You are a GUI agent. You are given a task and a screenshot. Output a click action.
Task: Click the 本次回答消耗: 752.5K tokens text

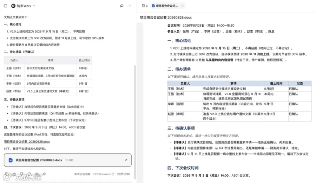[x=92, y=174]
